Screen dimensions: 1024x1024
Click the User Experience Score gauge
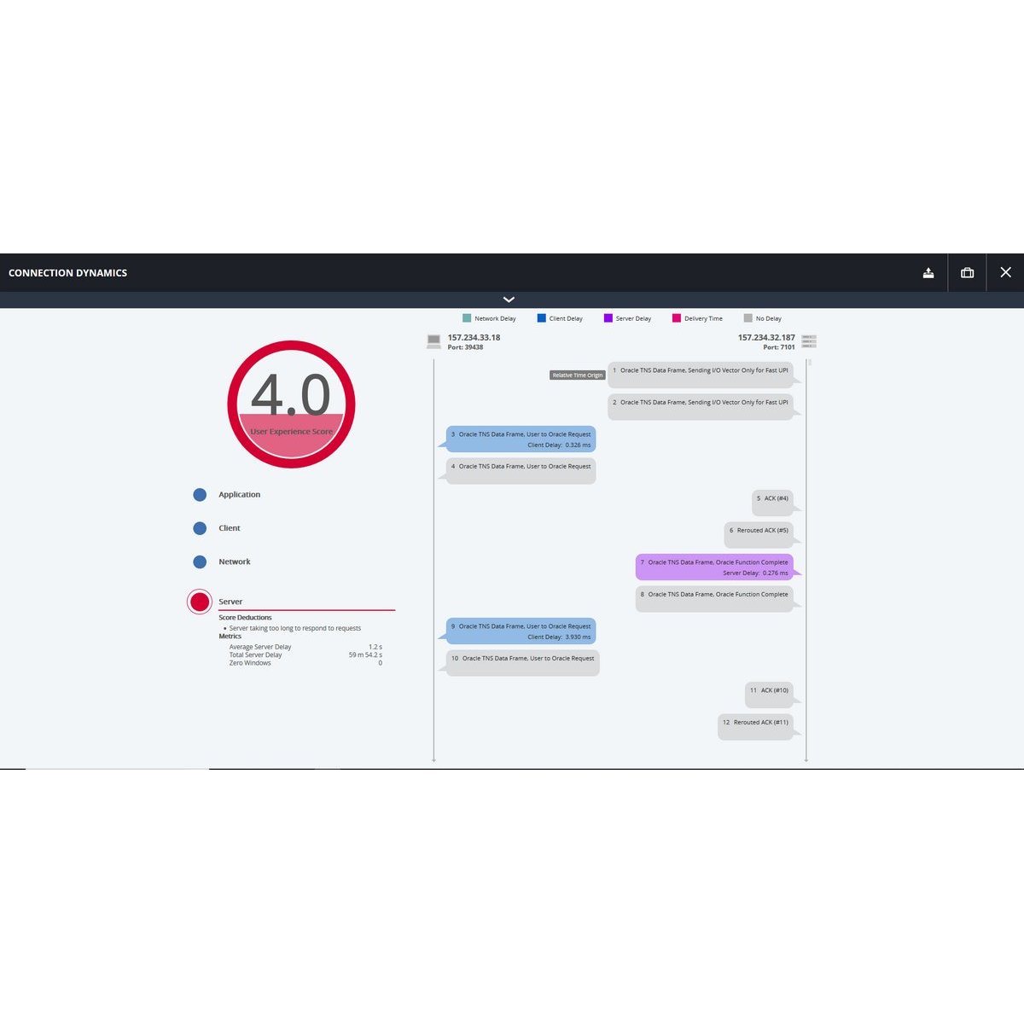(x=291, y=404)
